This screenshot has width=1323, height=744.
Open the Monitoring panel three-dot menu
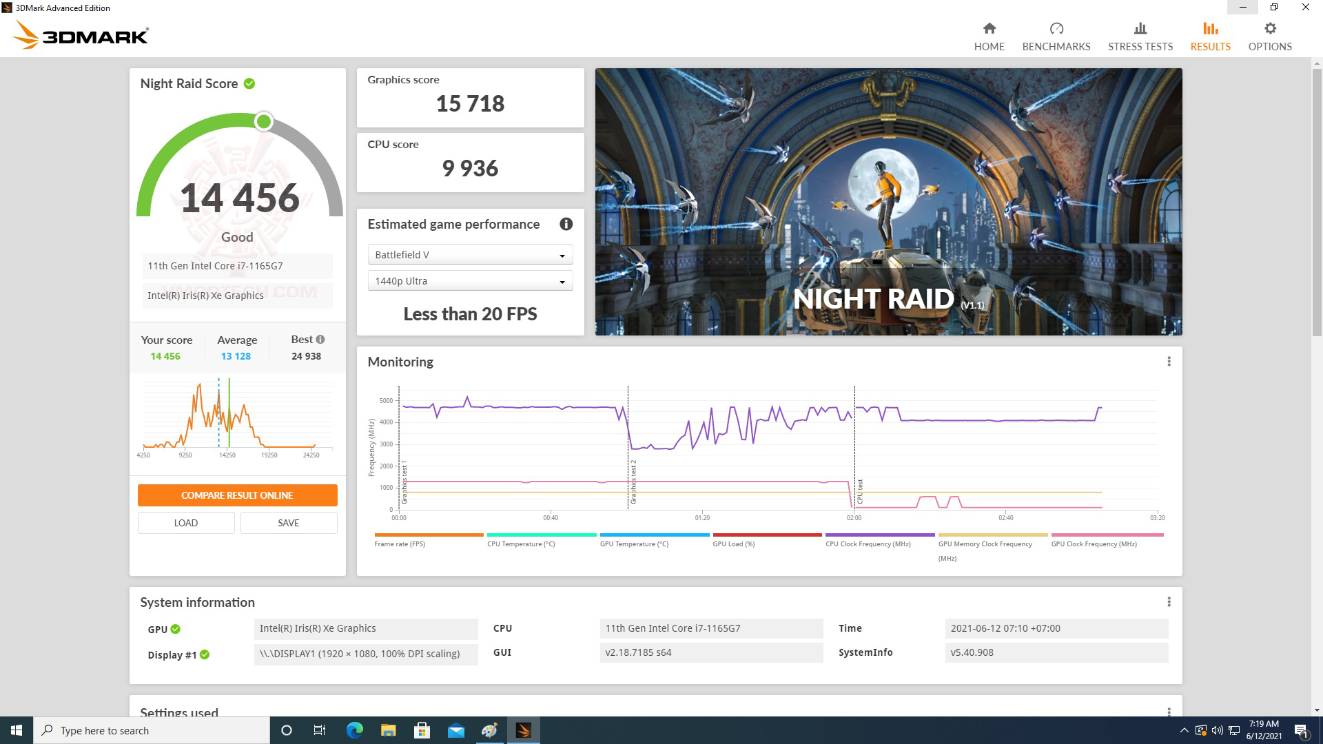pos(1169,362)
